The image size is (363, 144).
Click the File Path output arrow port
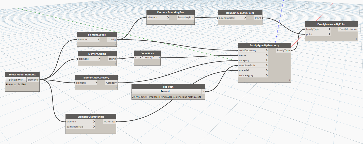tap(203, 91)
